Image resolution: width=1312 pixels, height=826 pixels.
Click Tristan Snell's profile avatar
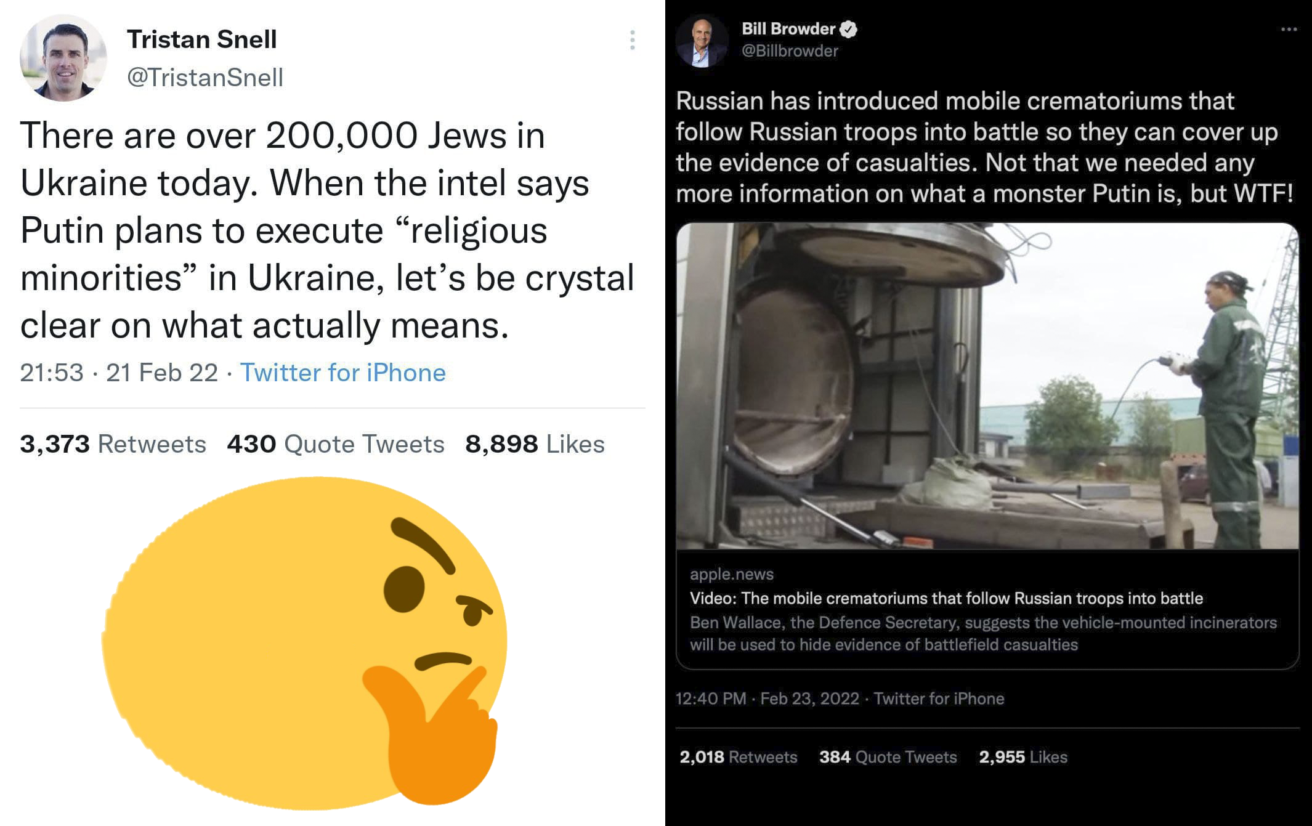pos(63,58)
